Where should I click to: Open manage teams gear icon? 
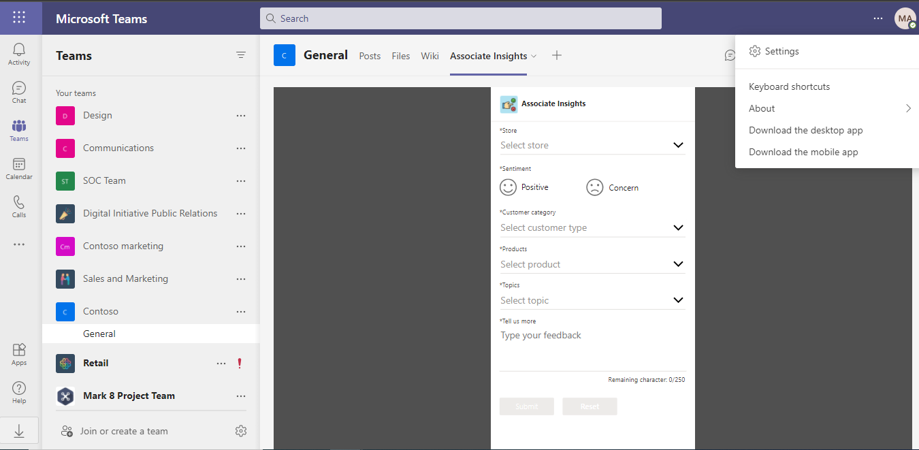[x=241, y=431]
